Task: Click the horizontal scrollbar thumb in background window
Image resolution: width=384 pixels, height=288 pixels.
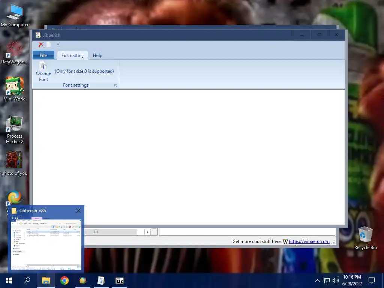Action: 111,232
